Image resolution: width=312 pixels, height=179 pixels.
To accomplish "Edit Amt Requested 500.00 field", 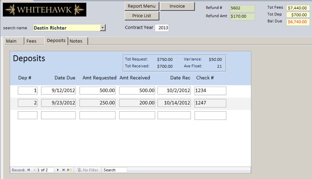I will coord(97,90).
